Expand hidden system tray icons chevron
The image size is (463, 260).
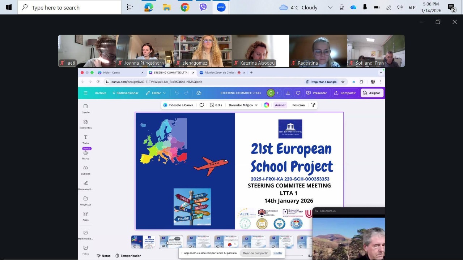pos(330,8)
